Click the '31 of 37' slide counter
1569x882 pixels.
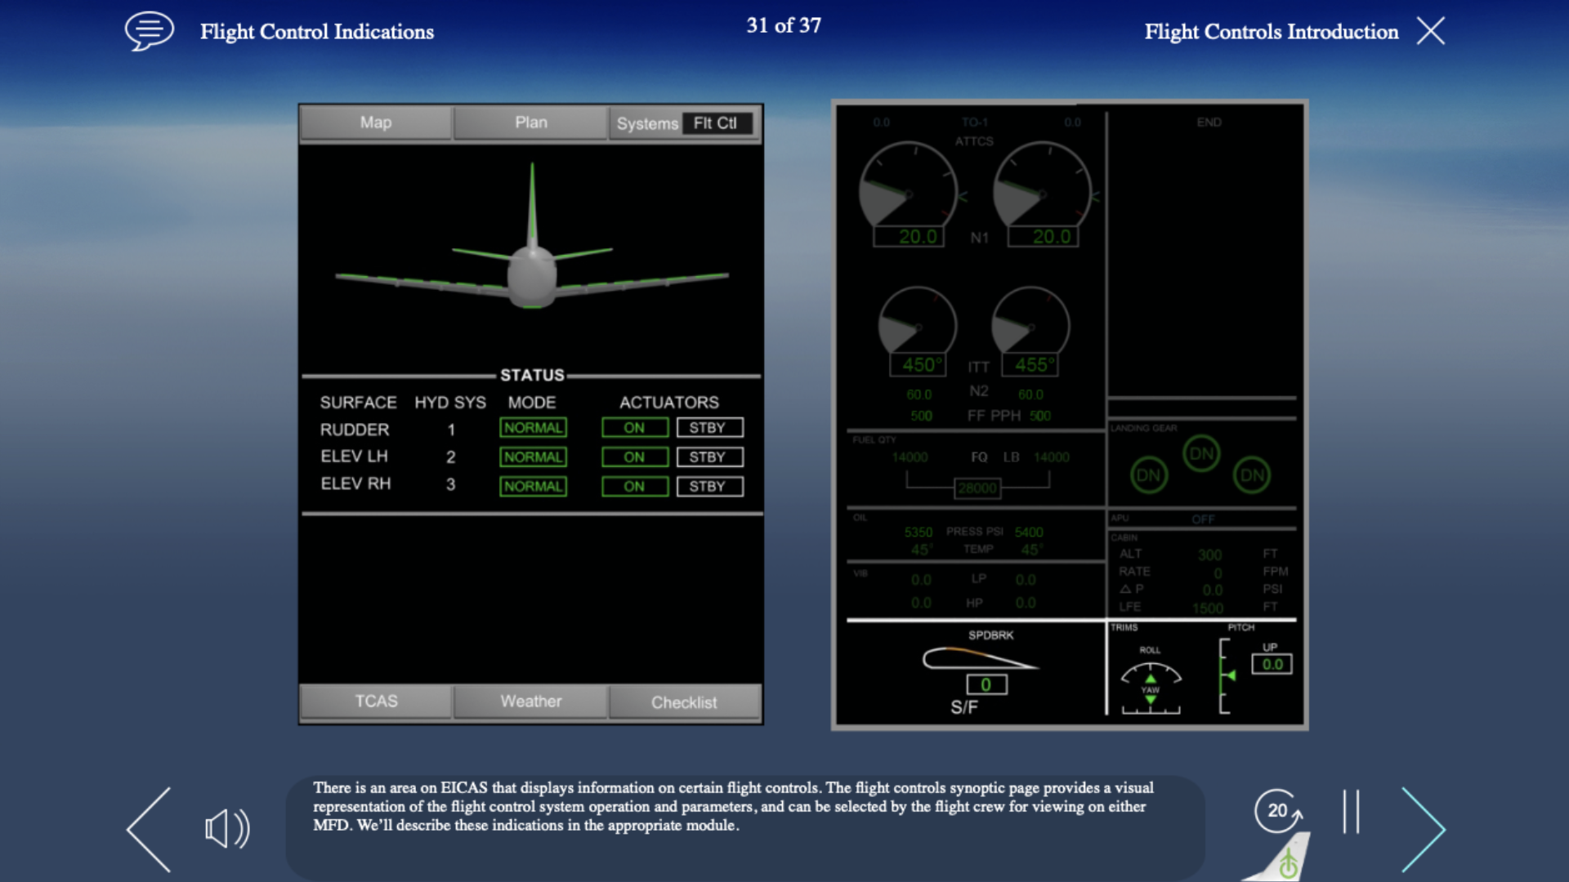(784, 25)
